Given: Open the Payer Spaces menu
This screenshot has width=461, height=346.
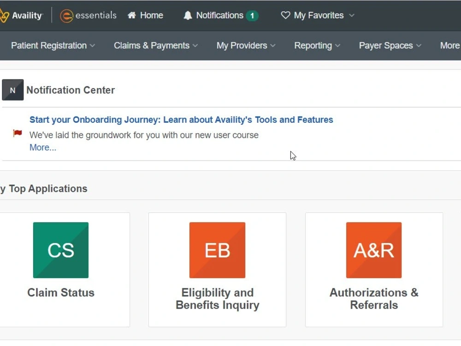Looking at the screenshot, I should [390, 46].
